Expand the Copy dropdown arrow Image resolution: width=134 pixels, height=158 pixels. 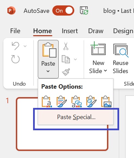[x=75, y=59]
